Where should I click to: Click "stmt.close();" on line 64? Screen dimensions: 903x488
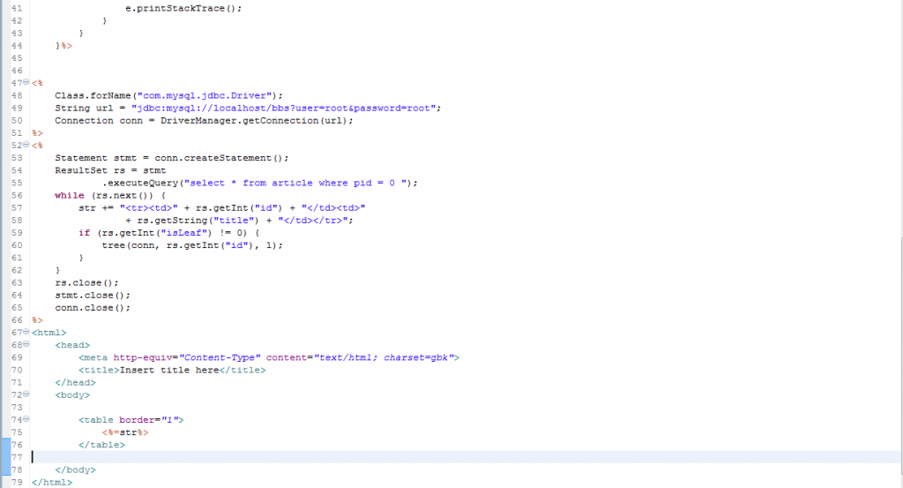92,296
